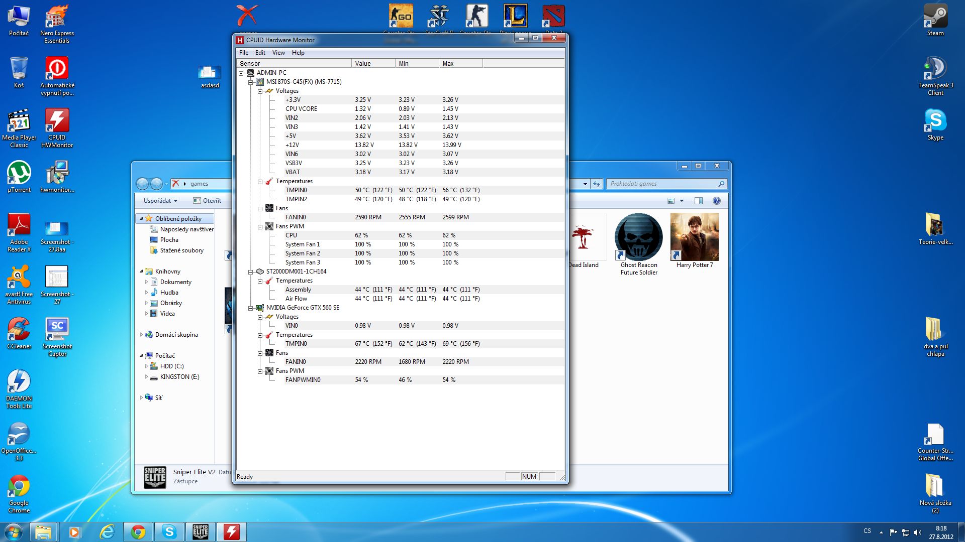The width and height of the screenshot is (965, 542).
Task: Select Plocha in Explorer favorites
Action: (169, 240)
